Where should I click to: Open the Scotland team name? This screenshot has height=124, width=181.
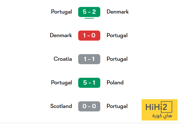(61, 106)
